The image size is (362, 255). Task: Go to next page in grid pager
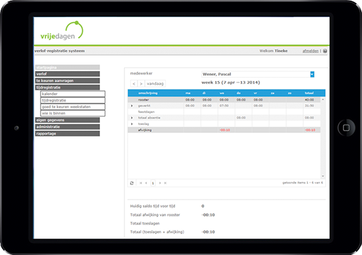click(x=160, y=183)
